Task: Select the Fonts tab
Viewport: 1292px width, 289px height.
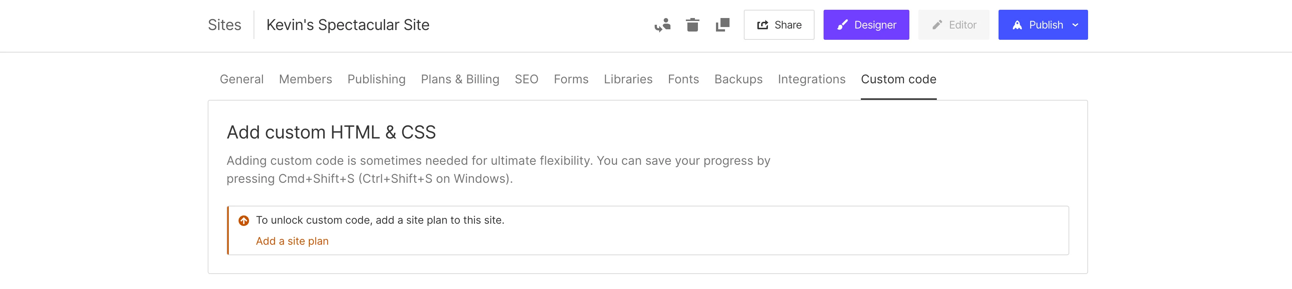Action: coord(683,79)
